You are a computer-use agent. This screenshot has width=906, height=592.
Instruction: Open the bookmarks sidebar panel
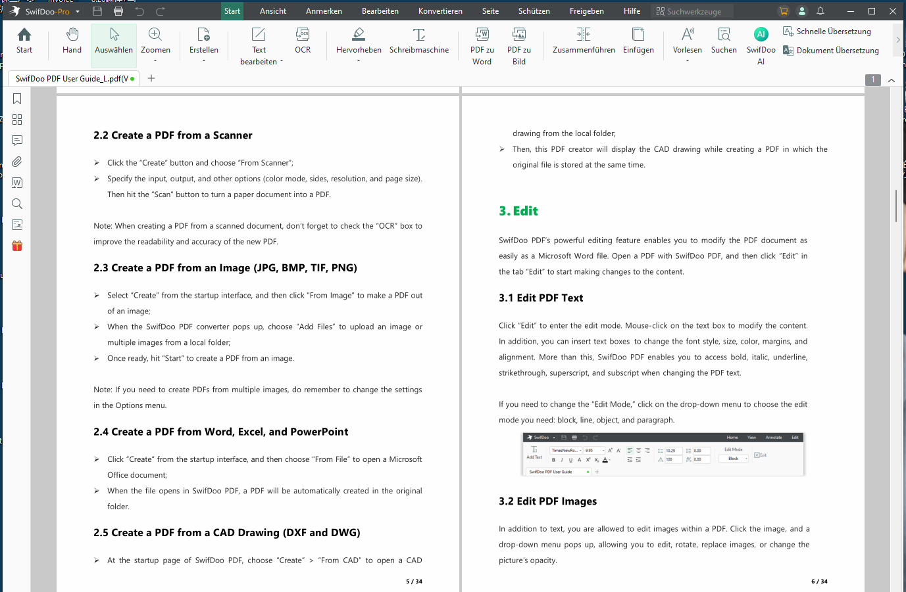click(x=17, y=99)
